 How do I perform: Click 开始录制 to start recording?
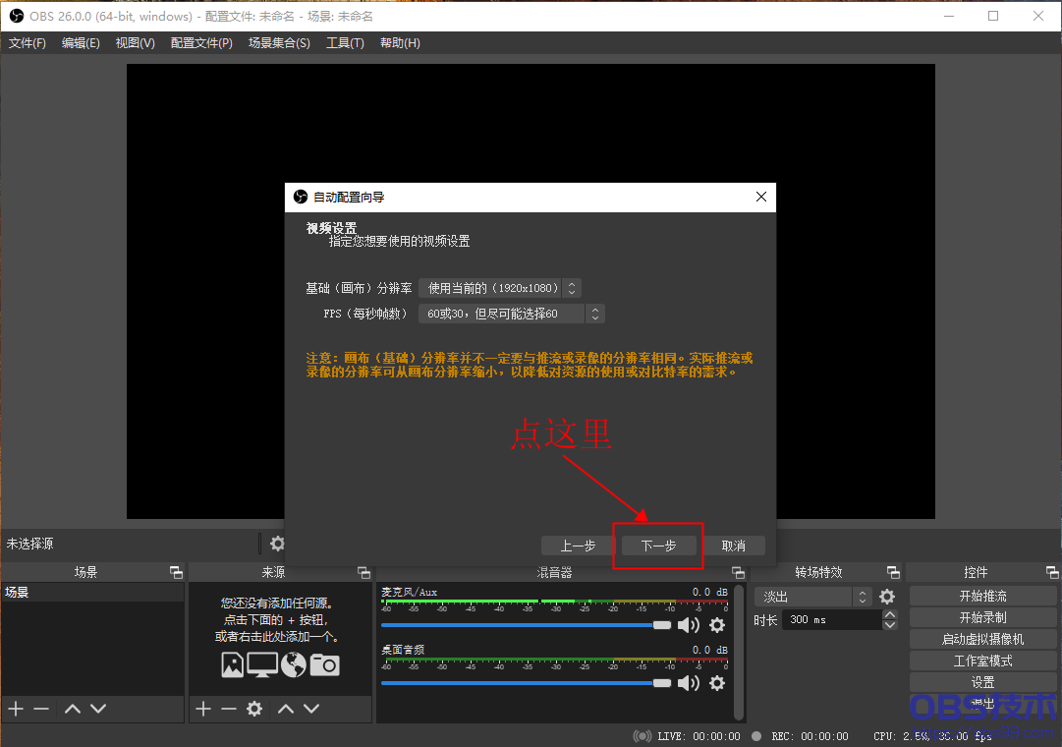pyautogui.click(x=982, y=617)
